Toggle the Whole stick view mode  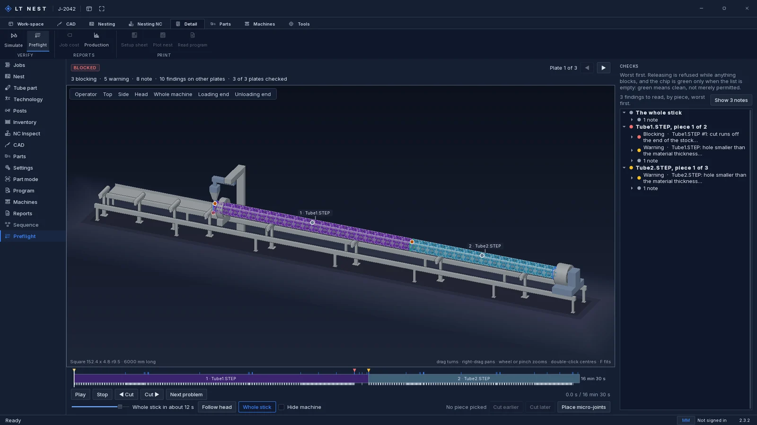tap(257, 407)
